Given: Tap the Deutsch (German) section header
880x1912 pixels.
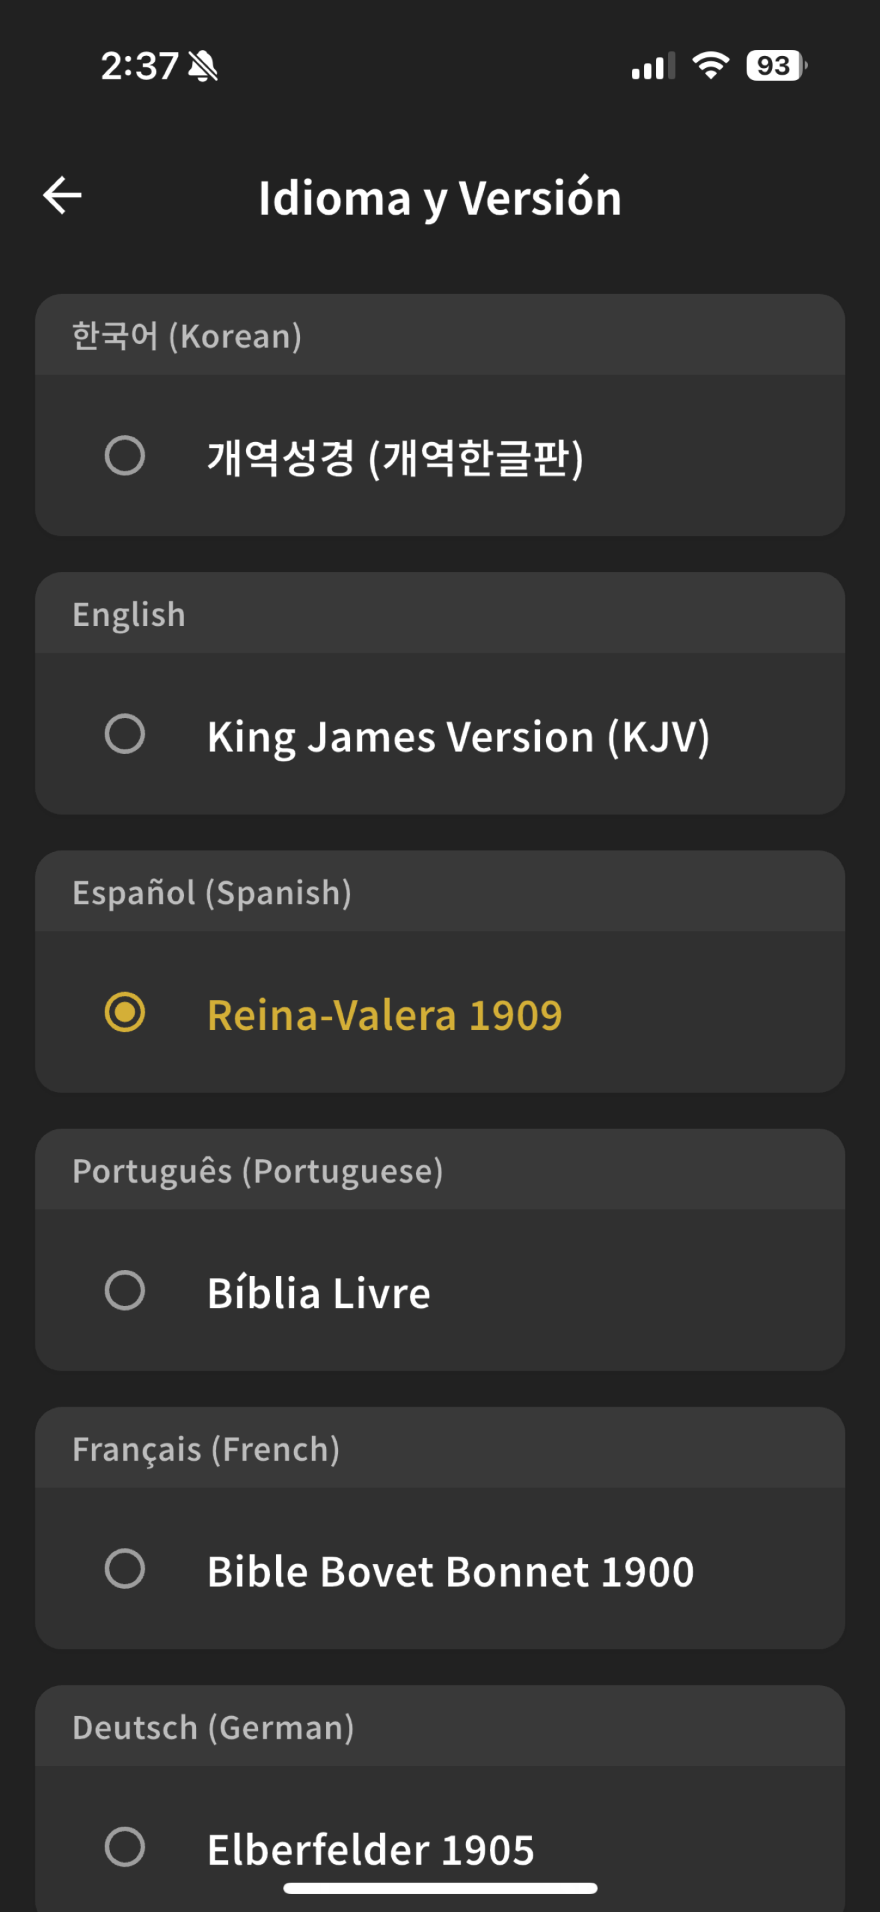Looking at the screenshot, I should click(x=214, y=1728).
